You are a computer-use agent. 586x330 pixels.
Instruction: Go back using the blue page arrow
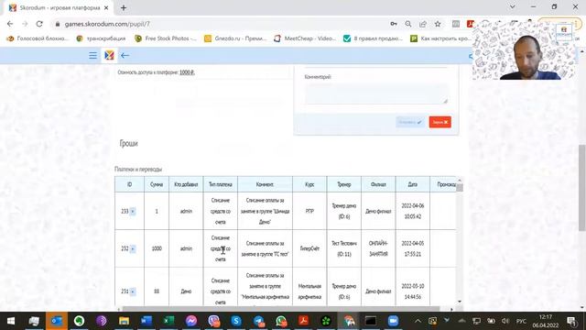click(125, 55)
